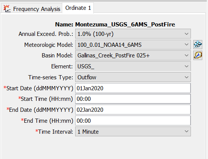Click the Meteorologic Model chevron arrow
The width and height of the screenshot is (208, 159).
click(186, 45)
